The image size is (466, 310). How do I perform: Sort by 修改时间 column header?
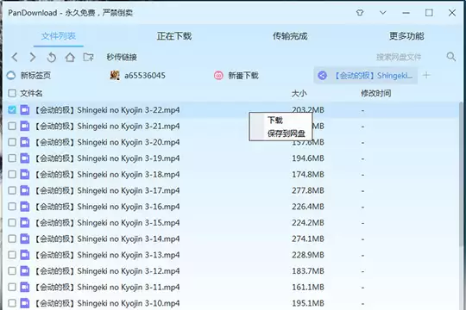coord(375,94)
